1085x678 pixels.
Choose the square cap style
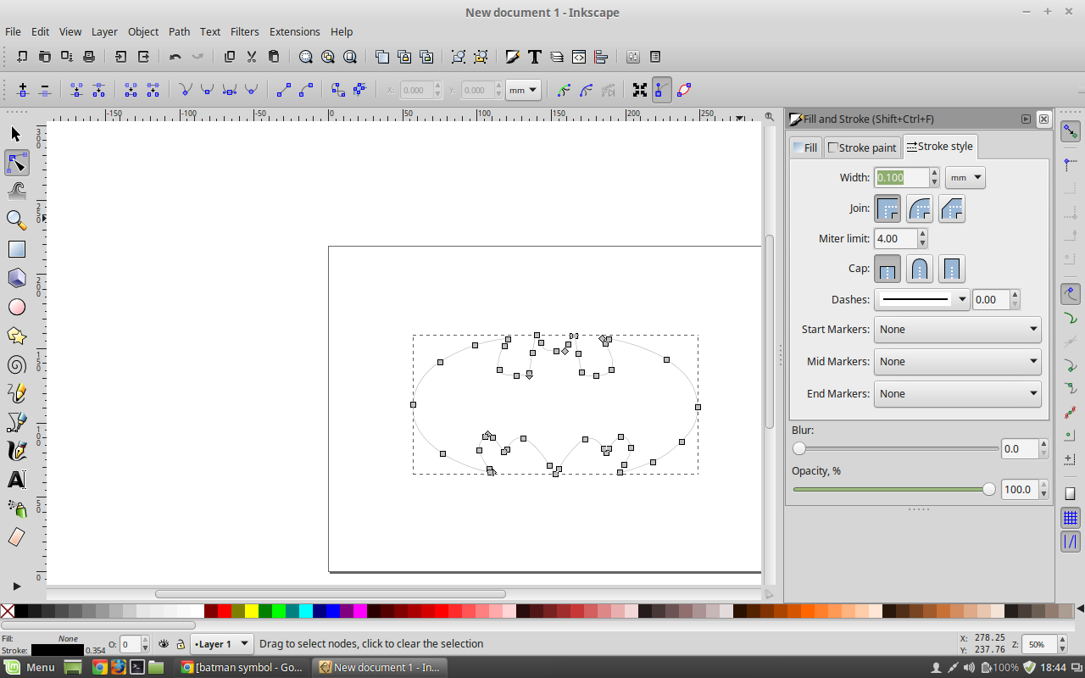click(x=952, y=270)
